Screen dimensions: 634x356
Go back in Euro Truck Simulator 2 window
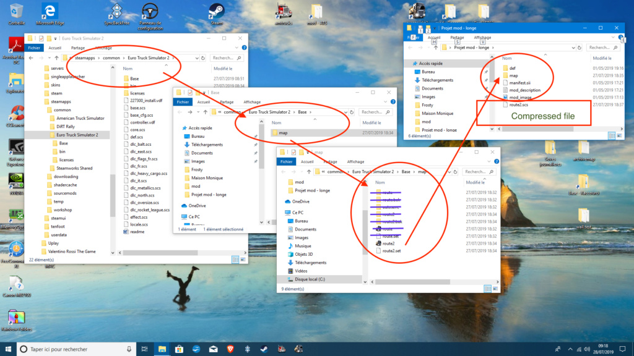(31, 58)
